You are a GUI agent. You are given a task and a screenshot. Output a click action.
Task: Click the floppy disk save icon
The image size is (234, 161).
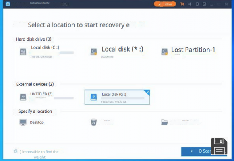219,146
